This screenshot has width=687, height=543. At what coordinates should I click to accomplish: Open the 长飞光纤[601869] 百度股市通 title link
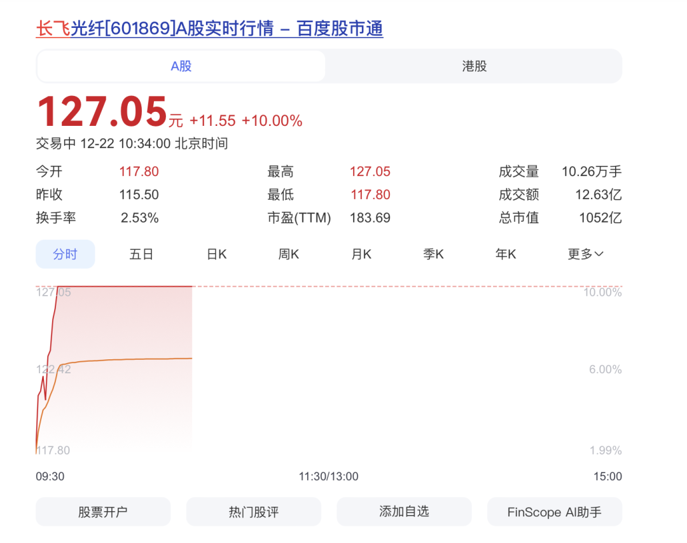coord(209,29)
